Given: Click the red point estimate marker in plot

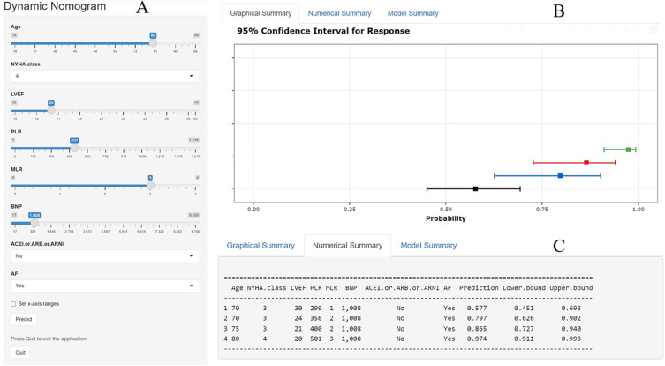Looking at the screenshot, I should (x=586, y=163).
